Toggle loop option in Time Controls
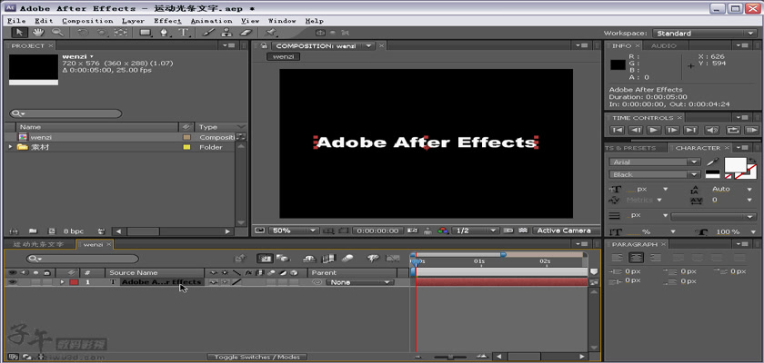The image size is (764, 363). click(x=732, y=130)
